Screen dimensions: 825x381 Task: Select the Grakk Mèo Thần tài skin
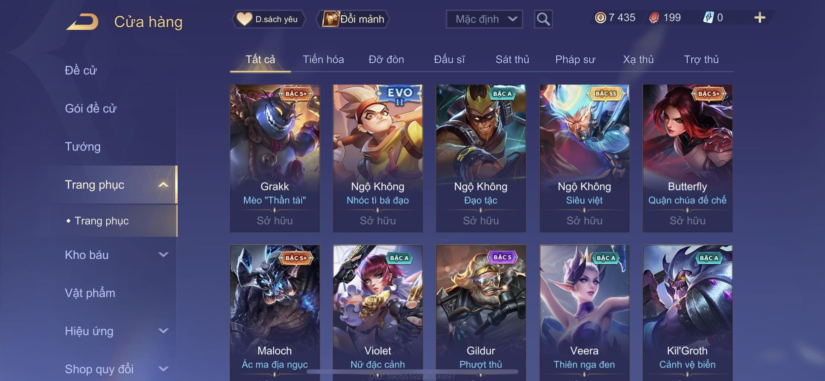275,158
